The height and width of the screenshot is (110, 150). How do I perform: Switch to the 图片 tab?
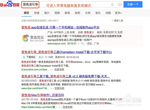tap(47, 13)
